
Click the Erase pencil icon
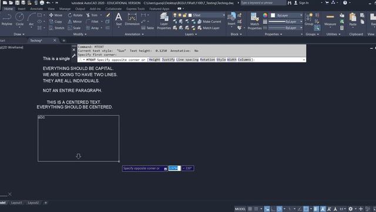click(108, 15)
